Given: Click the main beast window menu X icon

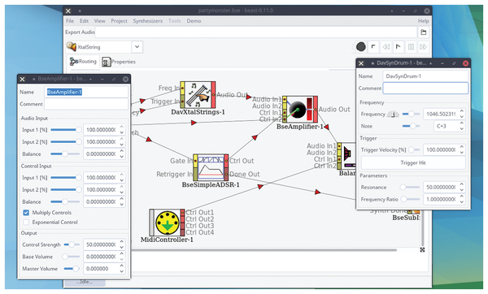Looking at the screenshot, I should 68,11.
